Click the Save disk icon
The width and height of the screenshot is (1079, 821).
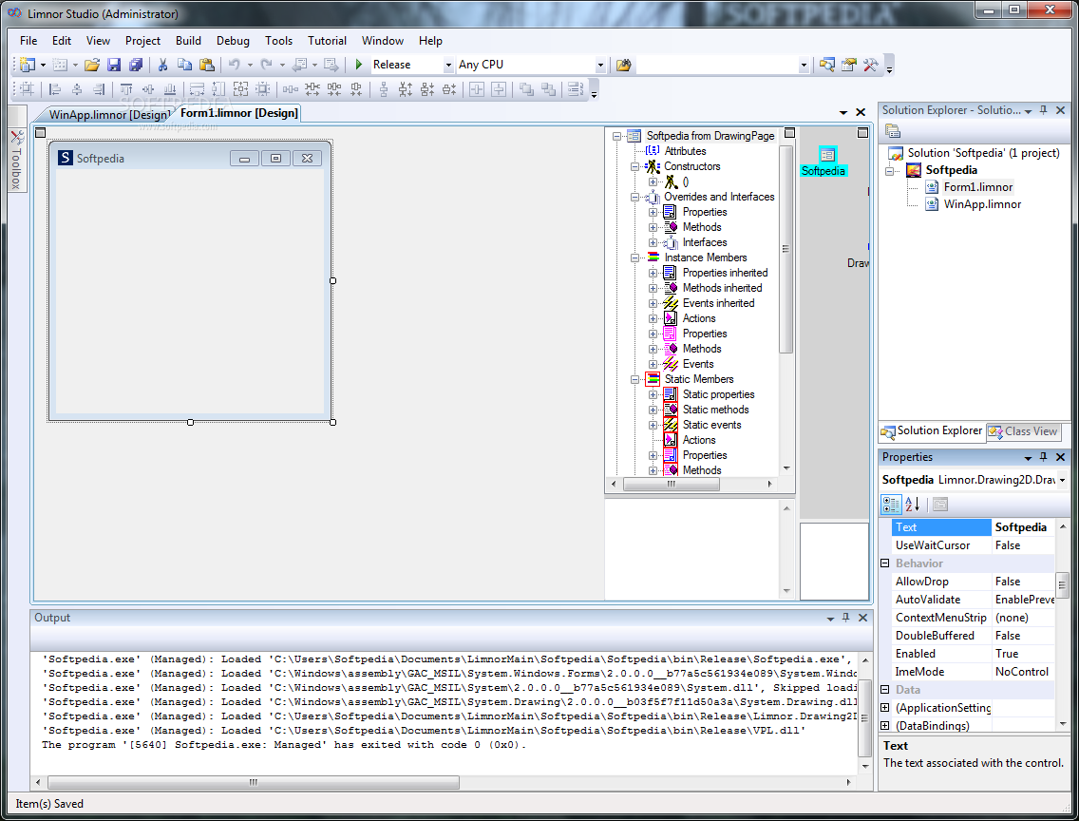114,65
